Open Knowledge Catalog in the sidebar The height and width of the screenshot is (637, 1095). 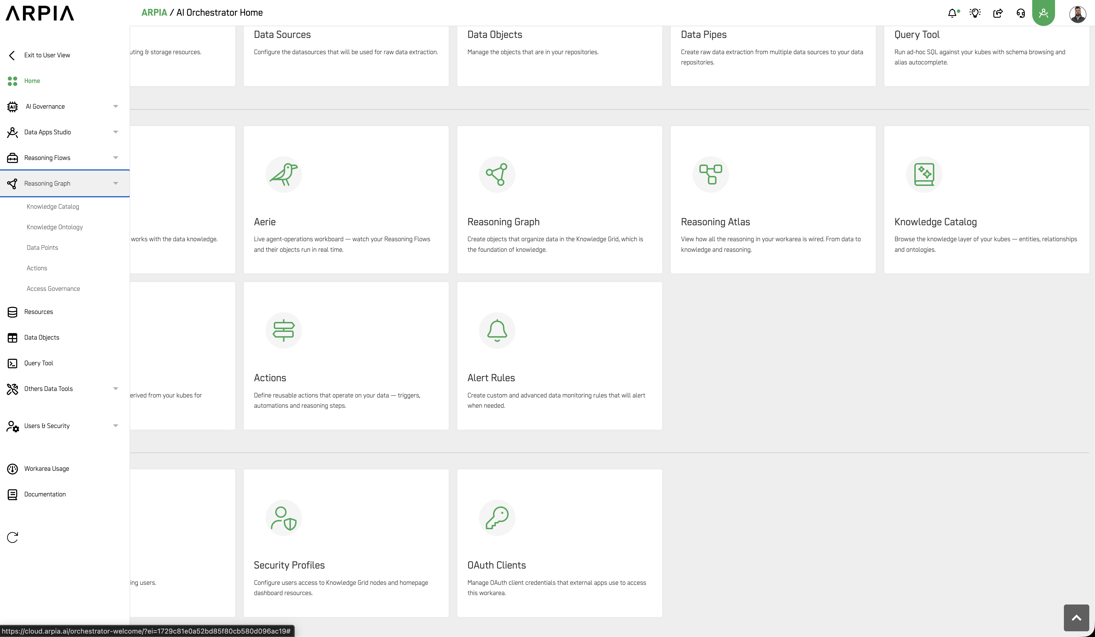pyautogui.click(x=53, y=206)
